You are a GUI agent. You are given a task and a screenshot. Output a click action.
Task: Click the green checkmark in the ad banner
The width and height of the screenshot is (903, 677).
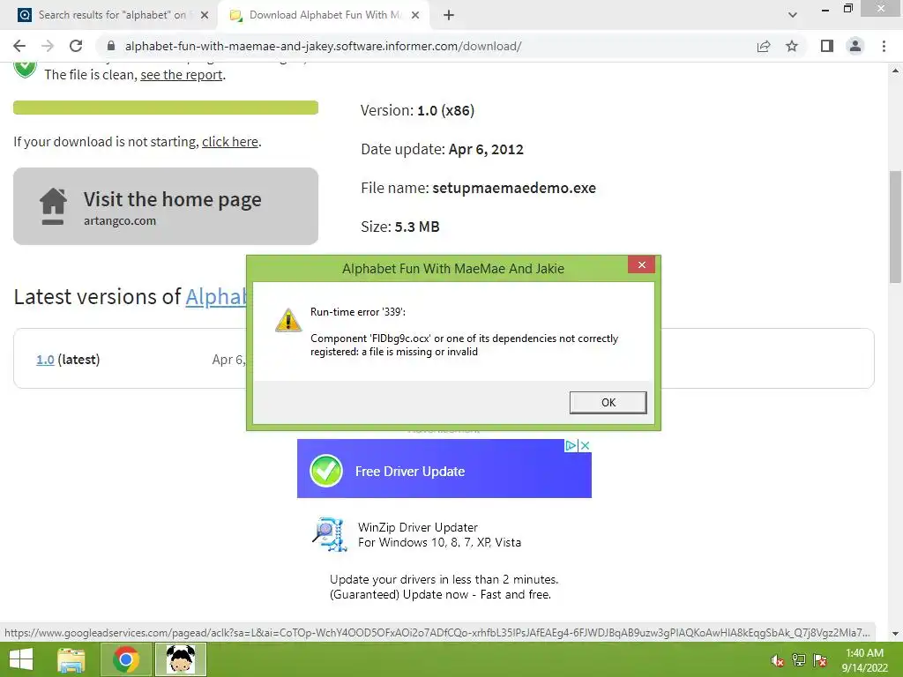(326, 471)
